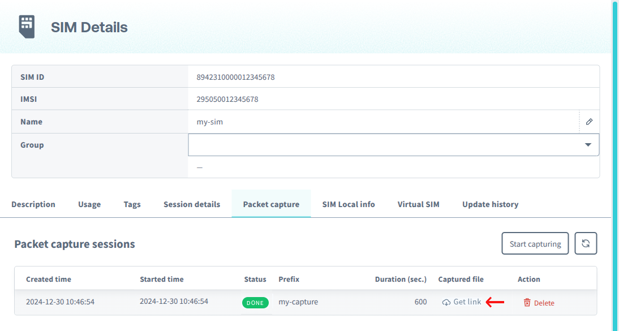The image size is (619, 331).
Task: Click the refresh icon beside Start capturing
Action: 586,243
